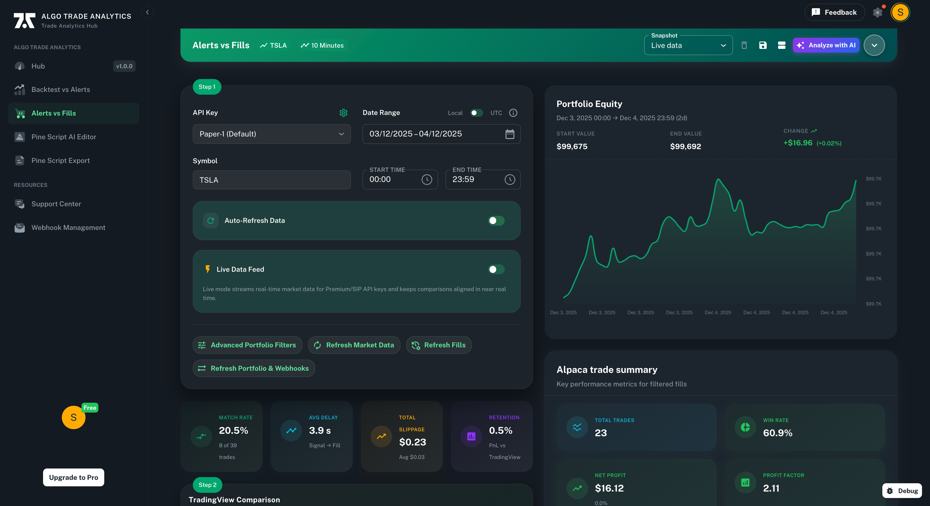
Task: Expand the API Key selector Paper-1 (Default)
Action: pyautogui.click(x=272, y=134)
